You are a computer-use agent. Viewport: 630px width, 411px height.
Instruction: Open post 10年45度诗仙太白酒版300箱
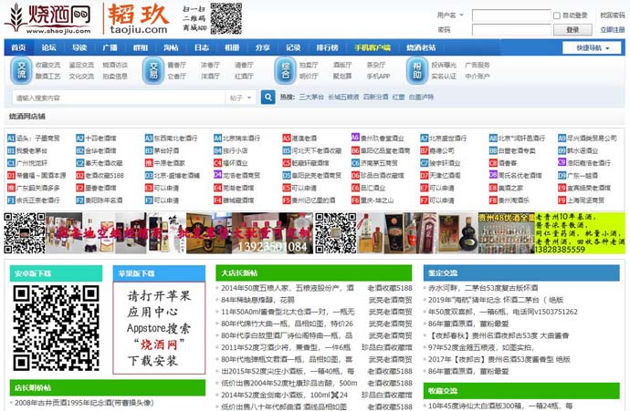click(500, 406)
